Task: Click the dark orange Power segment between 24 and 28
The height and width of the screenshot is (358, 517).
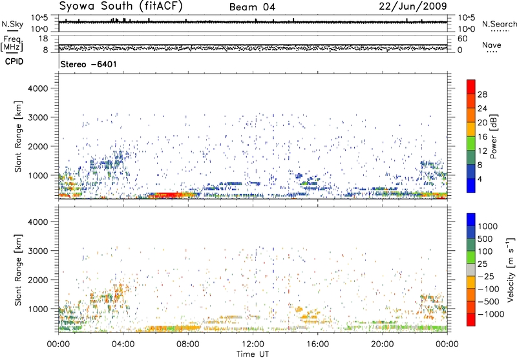Action: click(471, 101)
